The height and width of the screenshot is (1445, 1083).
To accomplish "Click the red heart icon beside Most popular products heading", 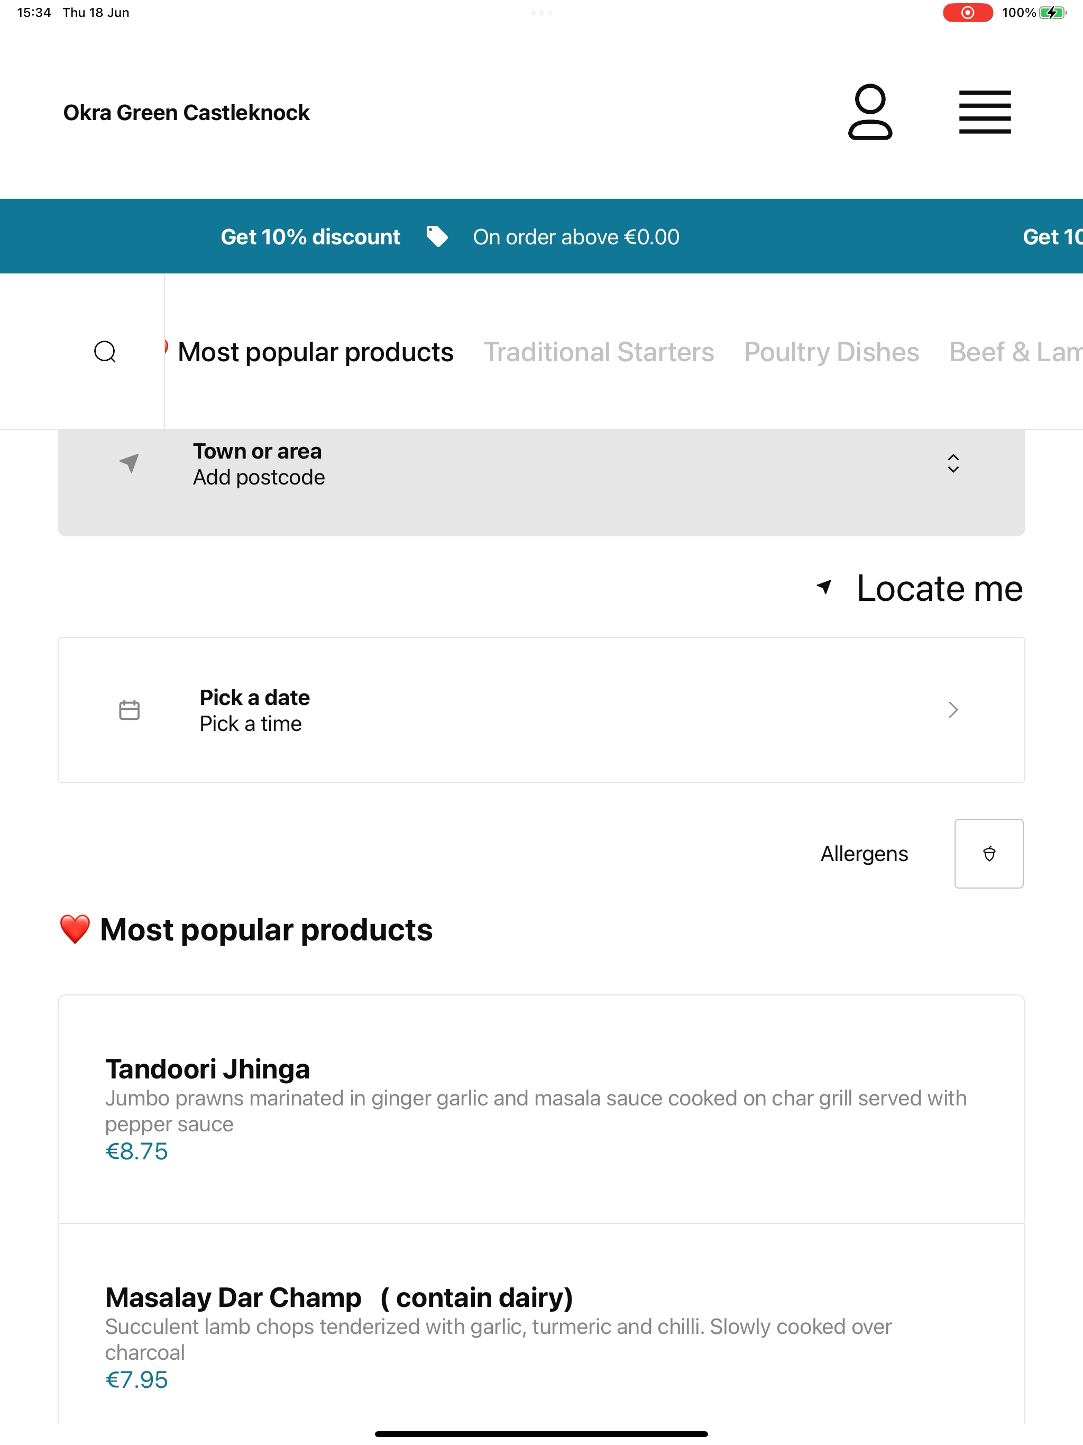I will coord(75,930).
